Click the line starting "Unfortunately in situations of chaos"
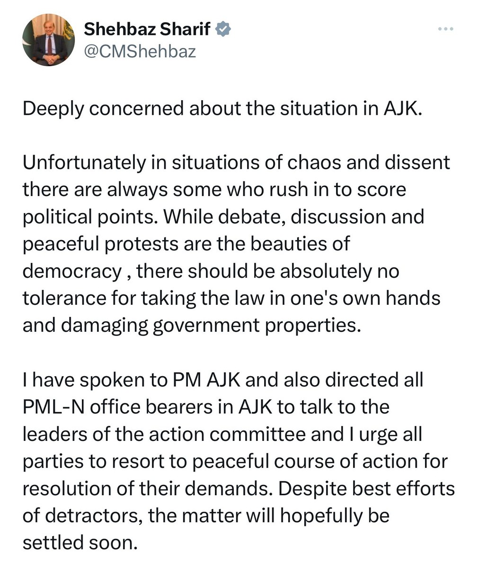 (236, 163)
